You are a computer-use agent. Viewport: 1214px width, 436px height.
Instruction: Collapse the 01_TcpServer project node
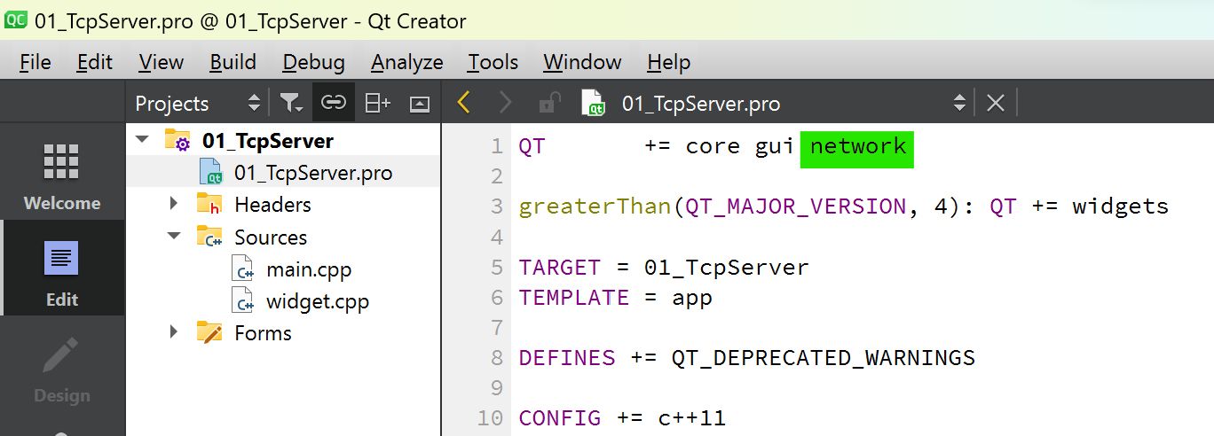click(141, 140)
